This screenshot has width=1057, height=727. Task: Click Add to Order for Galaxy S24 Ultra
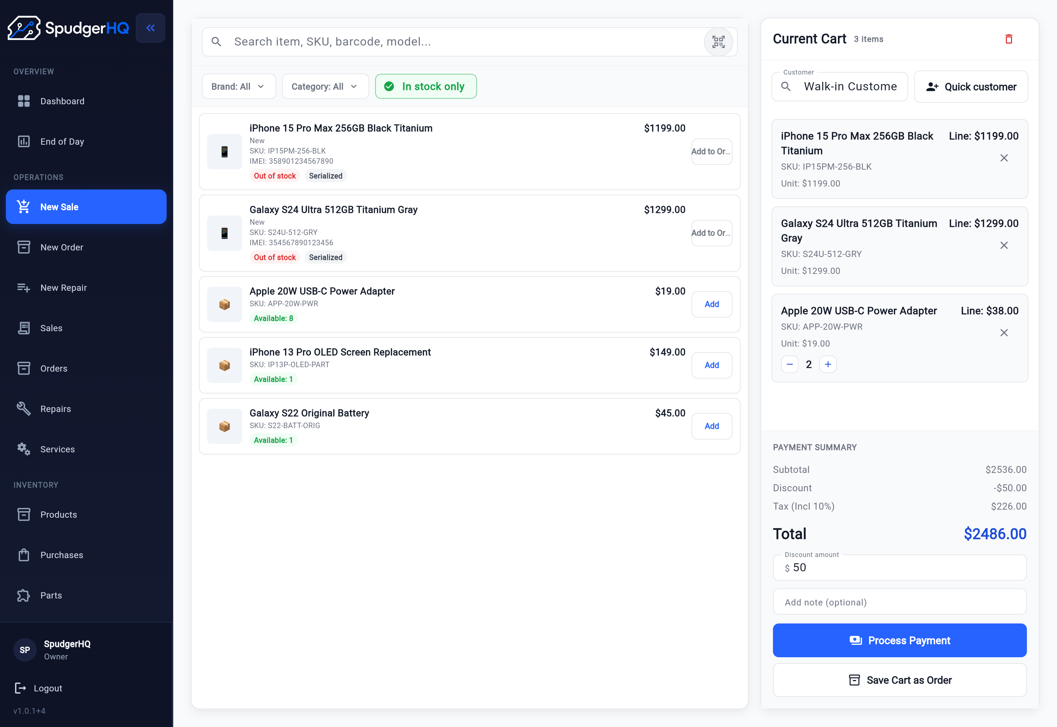[712, 233]
